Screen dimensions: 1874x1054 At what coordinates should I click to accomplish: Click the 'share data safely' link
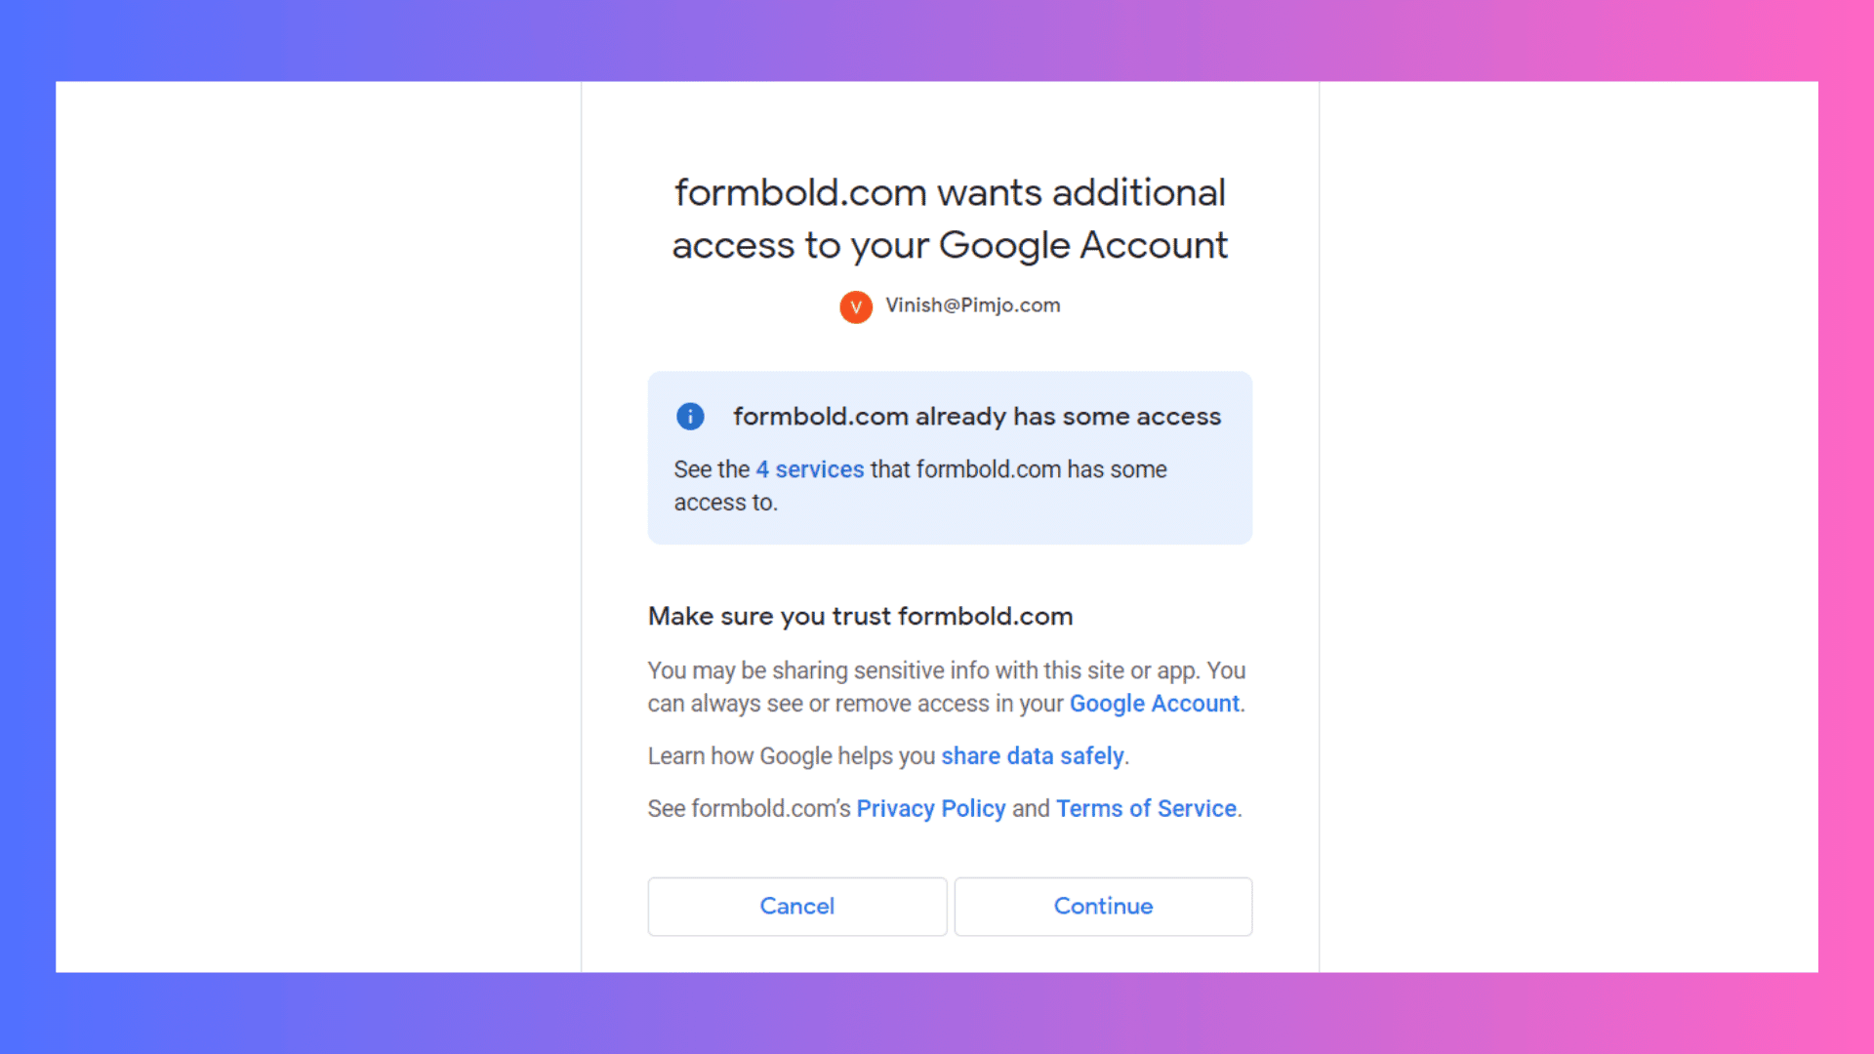point(1033,755)
